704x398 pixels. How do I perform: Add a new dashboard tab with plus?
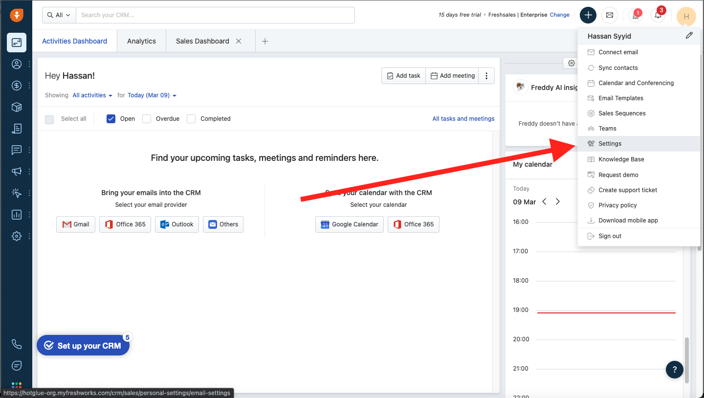pos(265,41)
